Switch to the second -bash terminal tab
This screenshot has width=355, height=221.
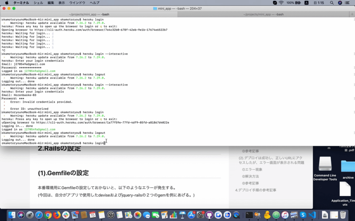pos(263,14)
